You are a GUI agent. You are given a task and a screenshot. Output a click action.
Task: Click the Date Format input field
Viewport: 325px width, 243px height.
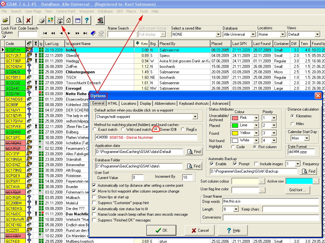click(301, 152)
